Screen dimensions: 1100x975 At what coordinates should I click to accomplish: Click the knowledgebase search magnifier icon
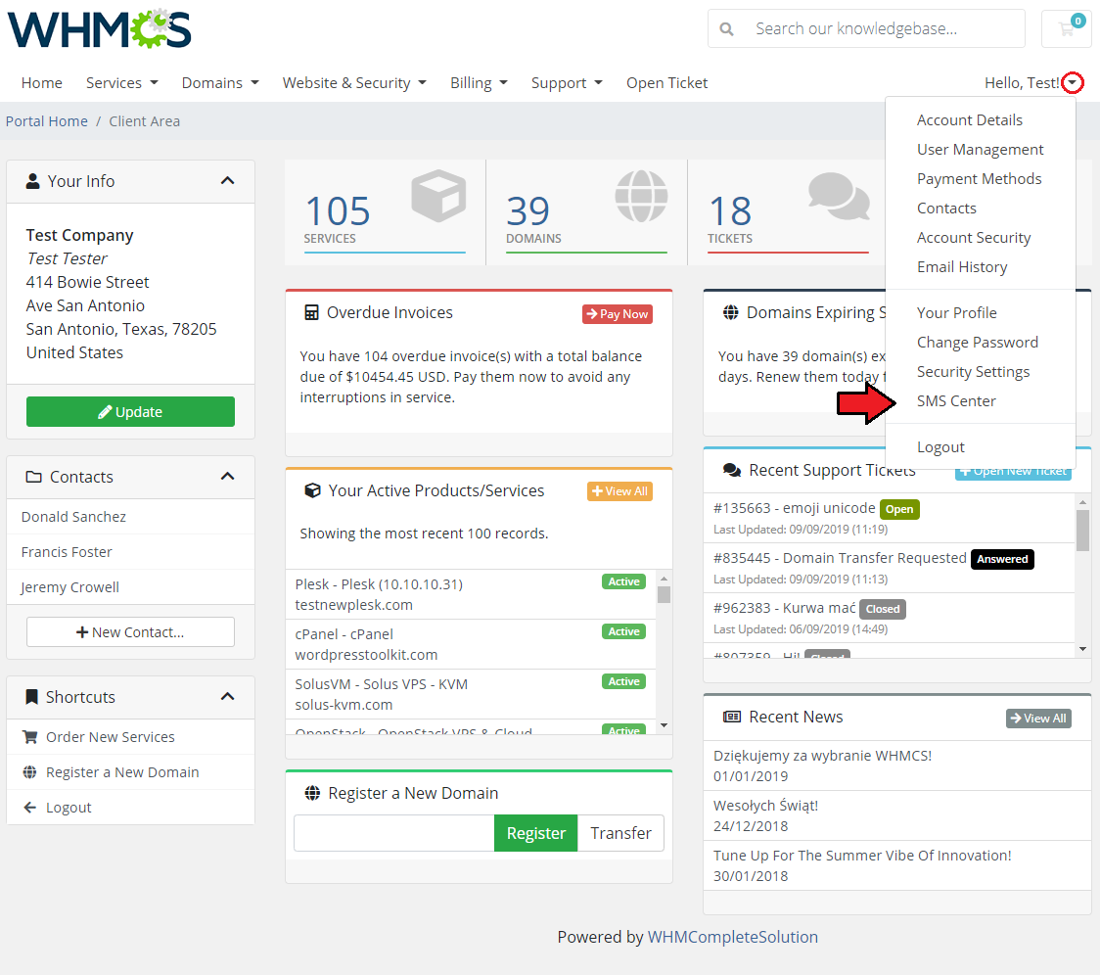coord(727,28)
